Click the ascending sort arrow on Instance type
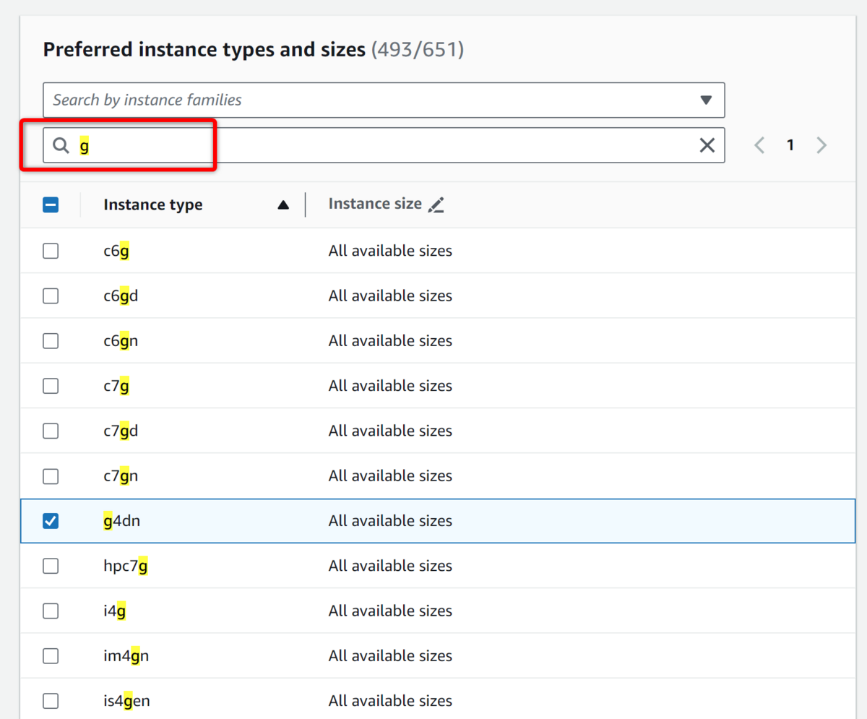 click(282, 204)
